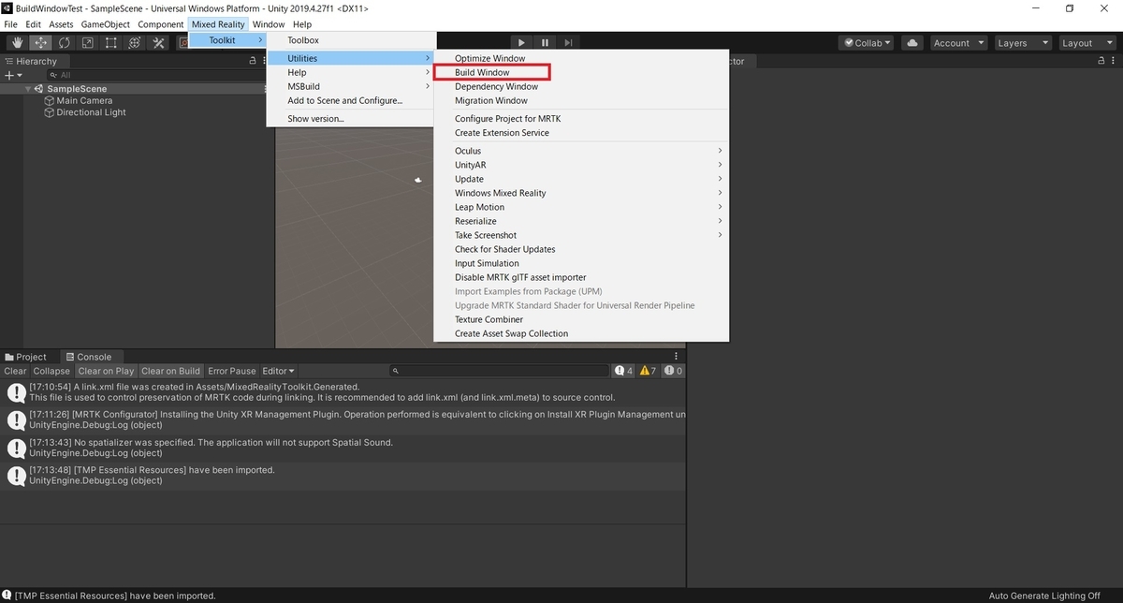
Task: Choose Toolbox from the Toolkit submenu
Action: 351,40
